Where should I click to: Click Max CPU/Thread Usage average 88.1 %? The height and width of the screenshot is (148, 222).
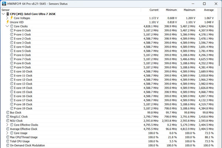209,137
